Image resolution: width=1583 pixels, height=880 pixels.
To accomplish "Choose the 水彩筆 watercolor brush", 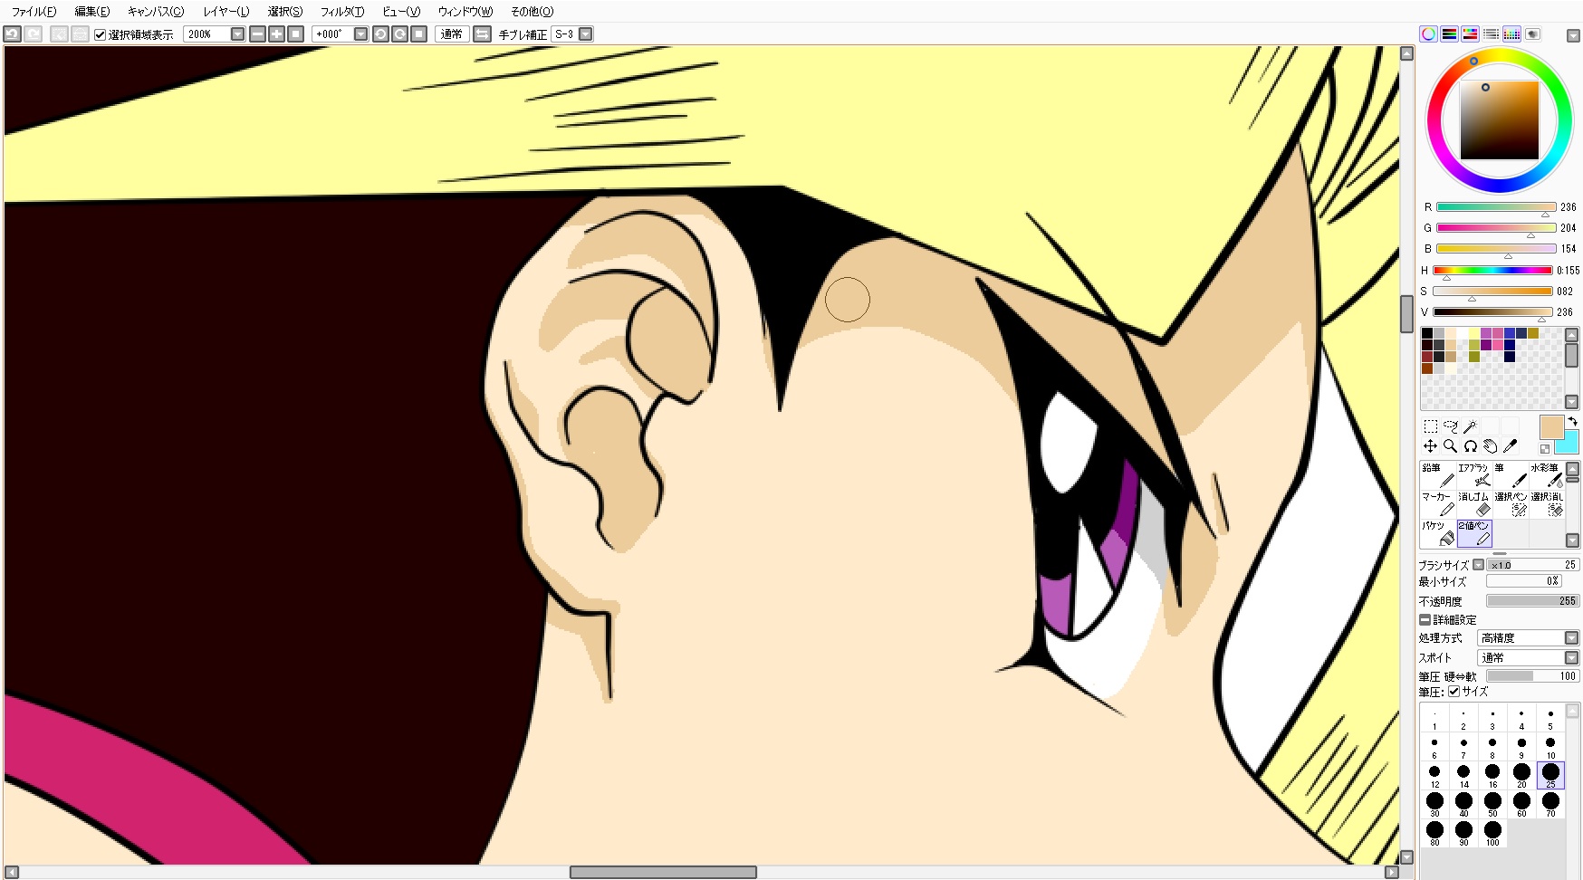I will 1547,475.
